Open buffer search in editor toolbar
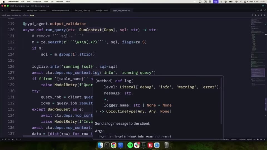 coord(253,15)
